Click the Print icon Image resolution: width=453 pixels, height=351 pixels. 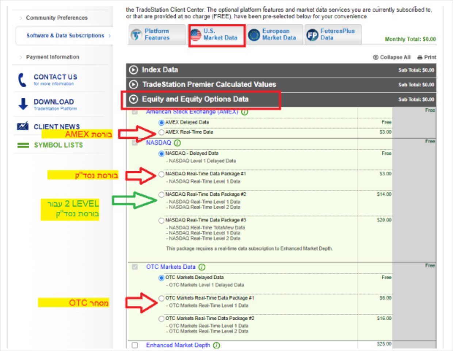[x=420, y=57]
